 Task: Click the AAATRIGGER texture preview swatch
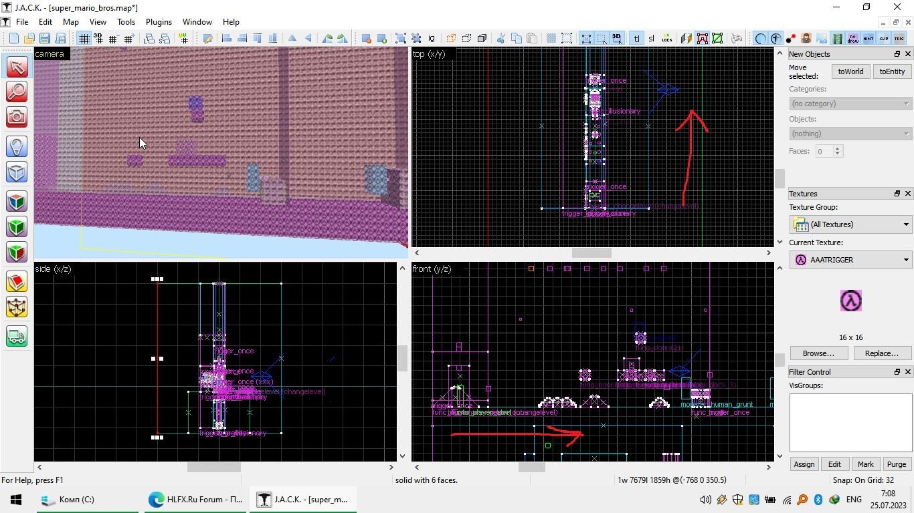850,301
